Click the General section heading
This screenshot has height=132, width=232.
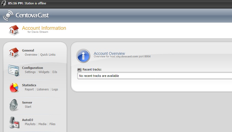(28, 50)
